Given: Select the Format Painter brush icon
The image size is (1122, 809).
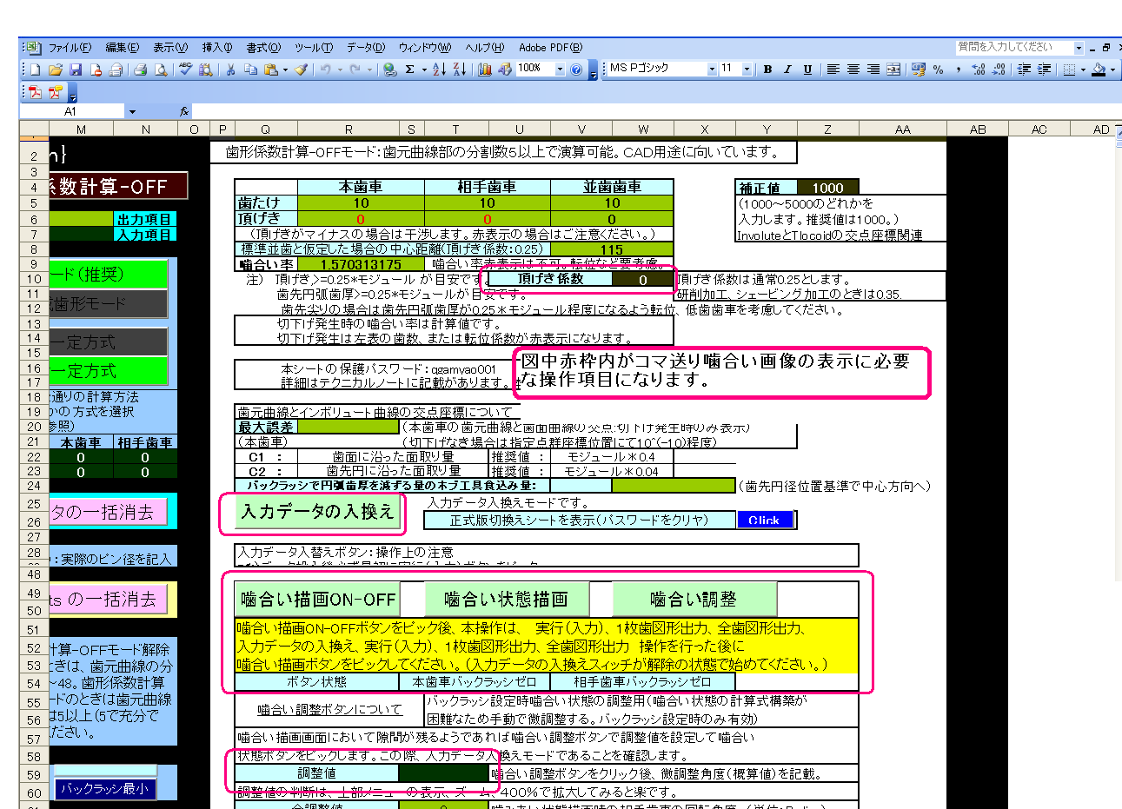Looking at the screenshot, I should (301, 70).
